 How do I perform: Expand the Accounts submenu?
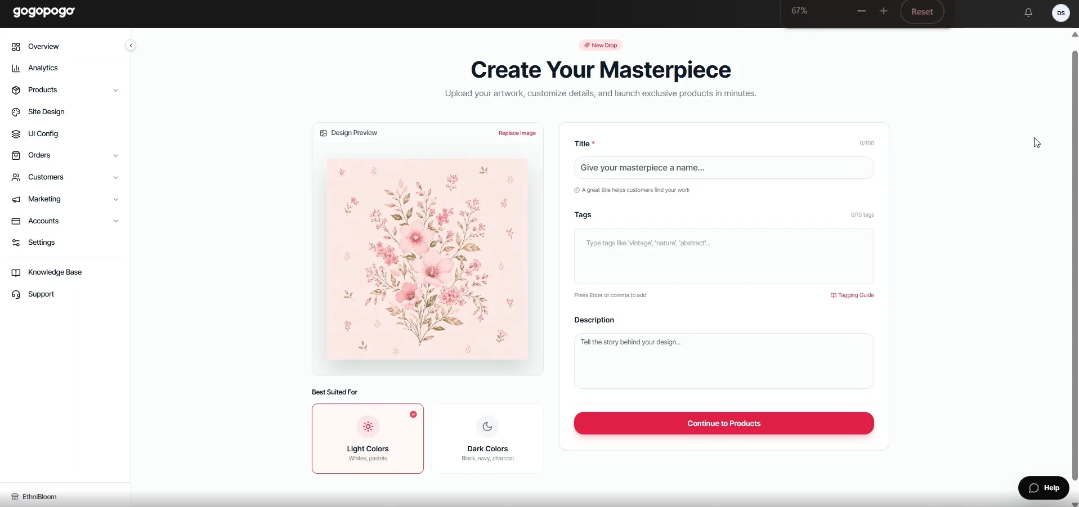click(x=115, y=221)
